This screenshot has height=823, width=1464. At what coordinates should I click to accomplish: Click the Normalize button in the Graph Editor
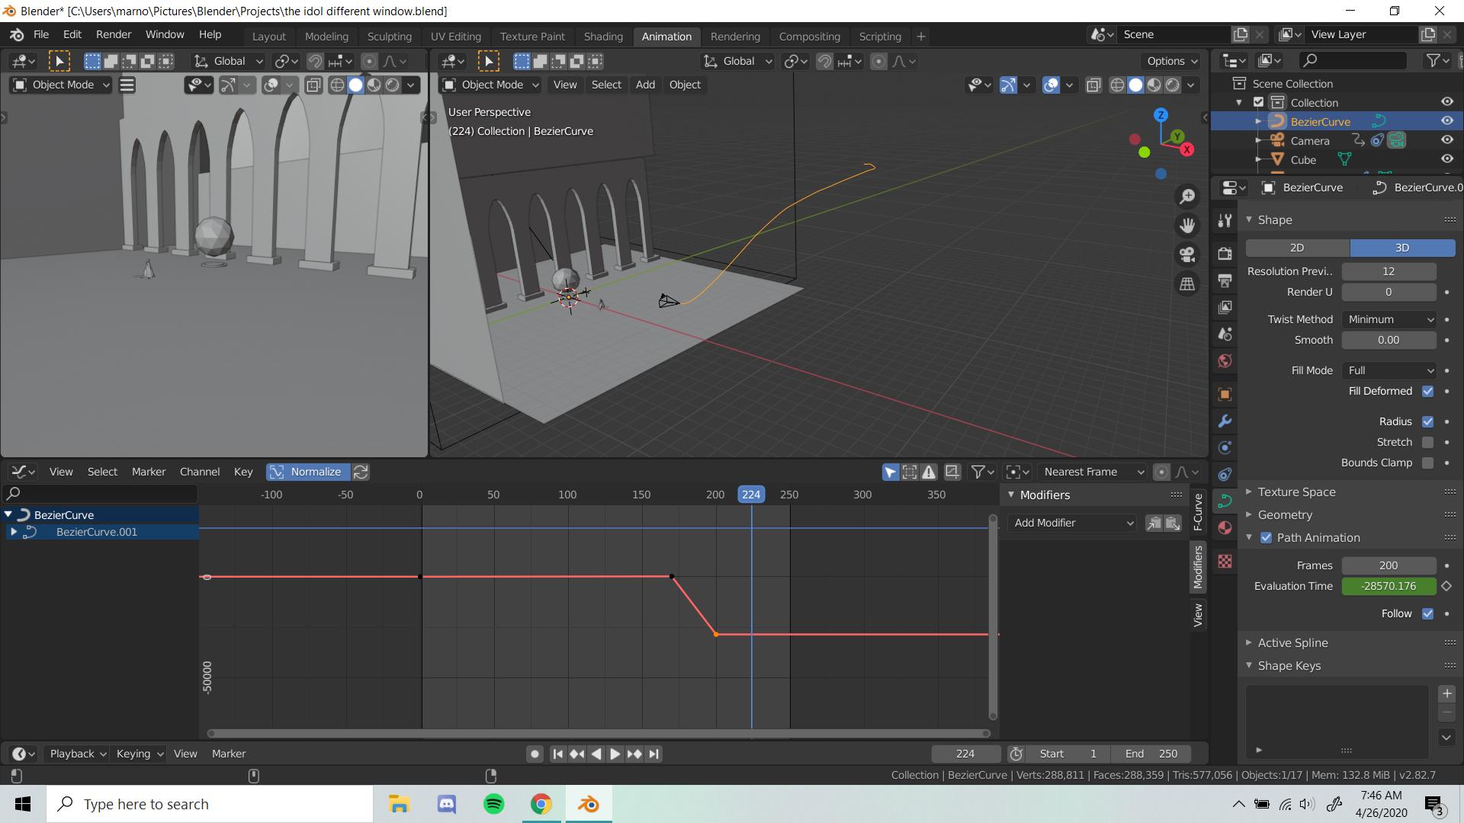tap(307, 472)
